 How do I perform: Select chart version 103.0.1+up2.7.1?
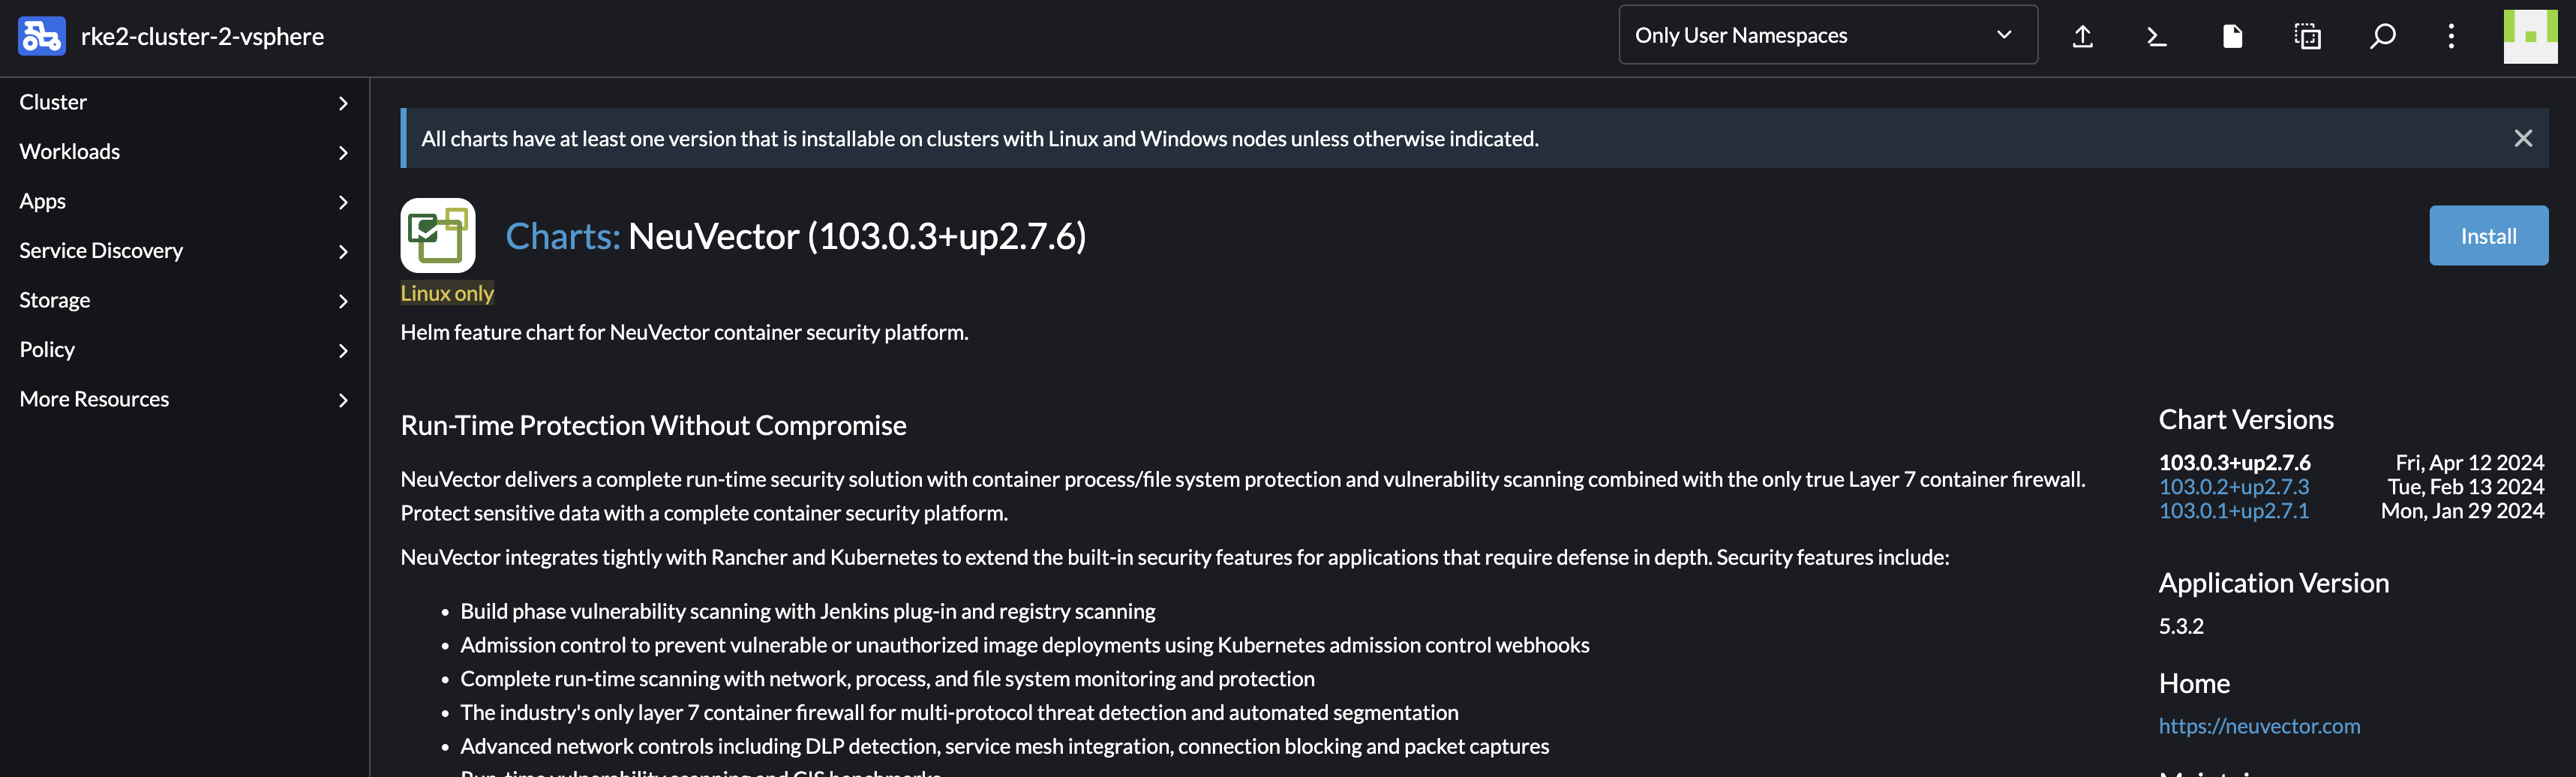2234,511
